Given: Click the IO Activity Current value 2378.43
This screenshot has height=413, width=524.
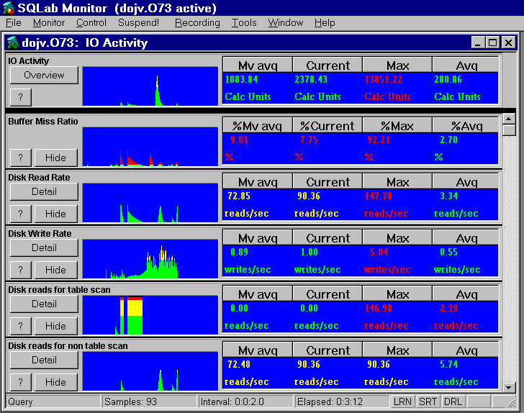Looking at the screenshot, I should (311, 80).
